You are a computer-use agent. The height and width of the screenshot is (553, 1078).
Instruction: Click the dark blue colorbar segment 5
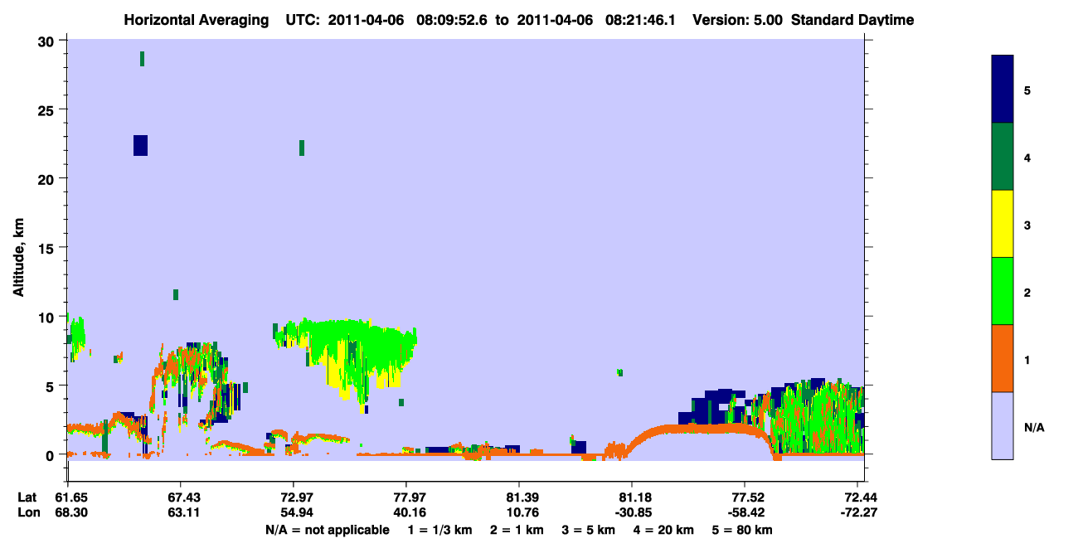click(x=1002, y=89)
